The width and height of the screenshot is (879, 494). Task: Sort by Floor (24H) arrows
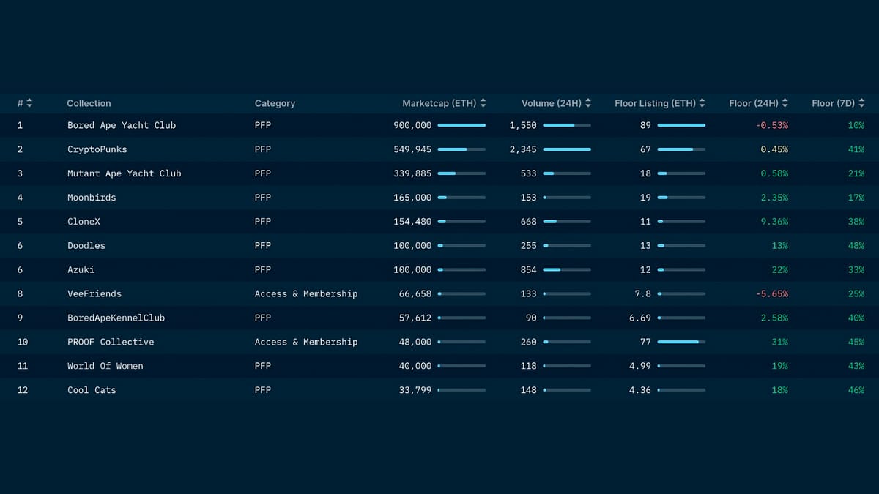pyautogui.click(x=785, y=103)
